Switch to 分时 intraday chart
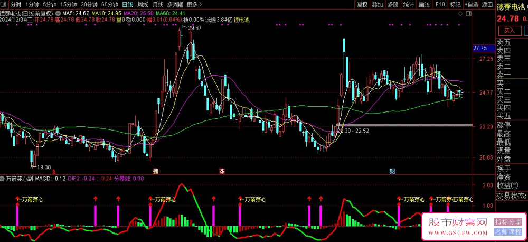528x242 pixels. 15,5
